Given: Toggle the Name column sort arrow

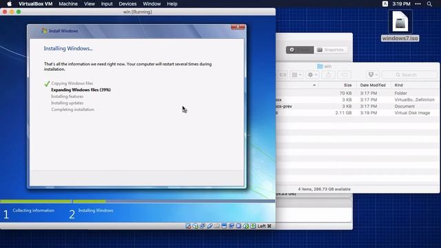Looking at the screenshot, I should [314, 85].
